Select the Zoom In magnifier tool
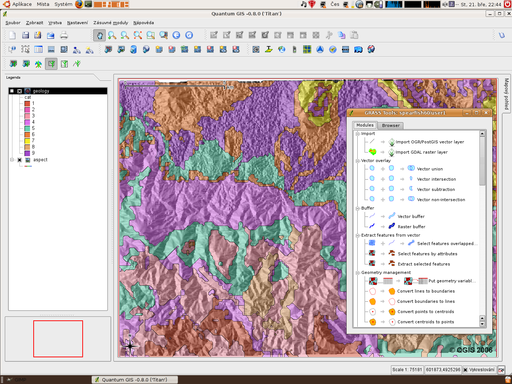Image resolution: width=512 pixels, height=384 pixels. pyautogui.click(x=112, y=35)
